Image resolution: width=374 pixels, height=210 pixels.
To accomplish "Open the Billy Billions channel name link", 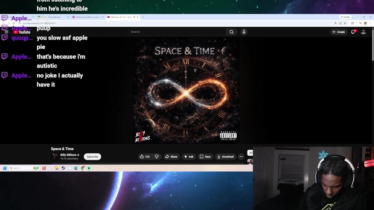I will point(68,155).
